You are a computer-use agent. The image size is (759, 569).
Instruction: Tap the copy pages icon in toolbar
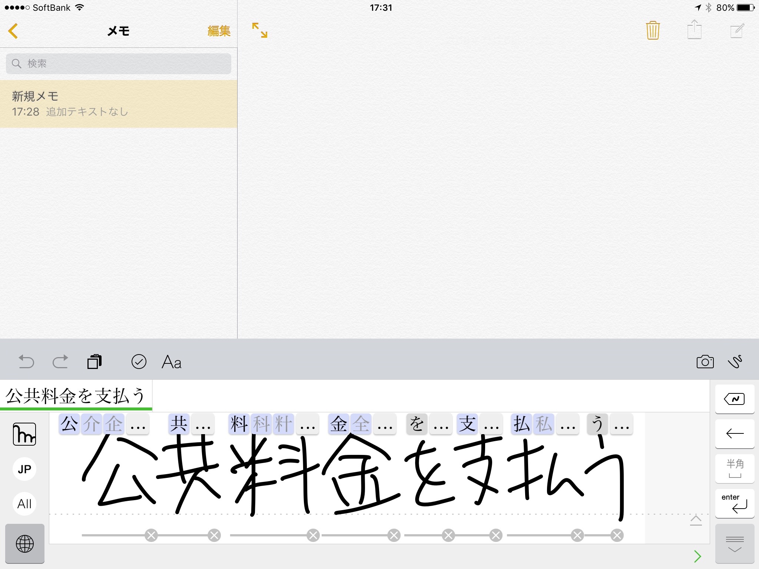coord(95,362)
